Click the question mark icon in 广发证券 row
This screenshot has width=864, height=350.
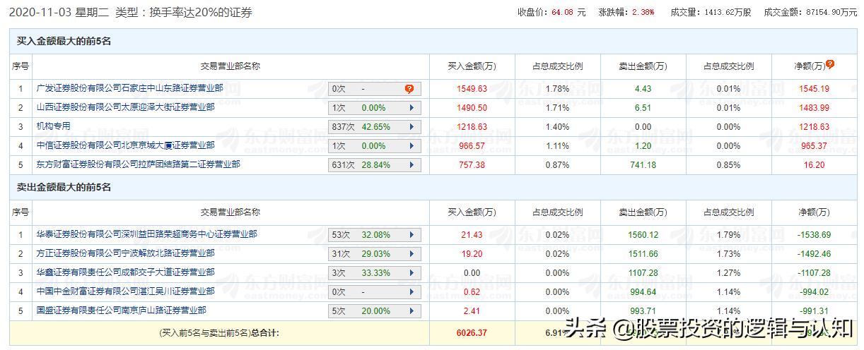tap(409, 89)
